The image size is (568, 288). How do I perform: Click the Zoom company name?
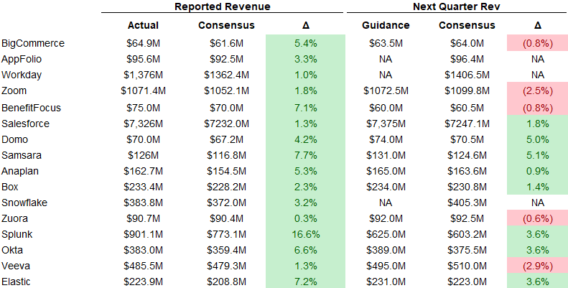14,90
